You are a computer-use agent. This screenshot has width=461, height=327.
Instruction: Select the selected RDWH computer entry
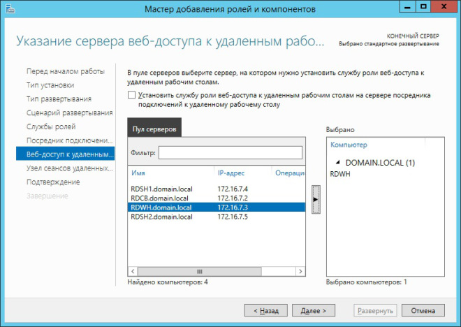340,176
